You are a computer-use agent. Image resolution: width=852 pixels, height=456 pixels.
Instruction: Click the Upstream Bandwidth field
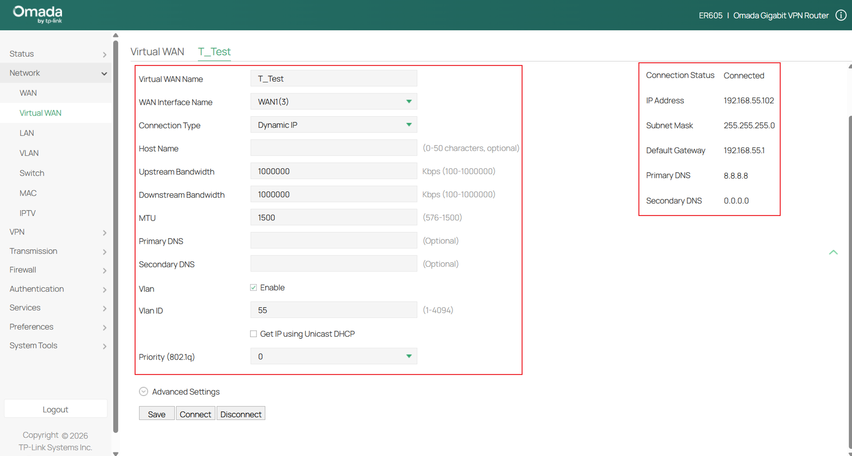click(x=334, y=171)
